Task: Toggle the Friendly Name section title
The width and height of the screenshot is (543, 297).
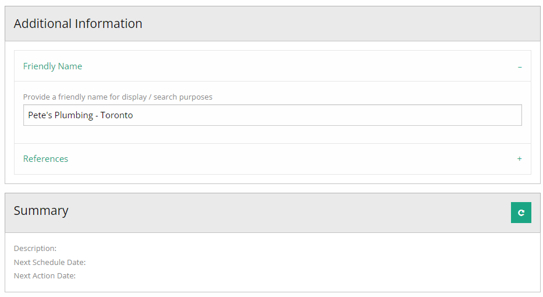Action: click(52, 66)
